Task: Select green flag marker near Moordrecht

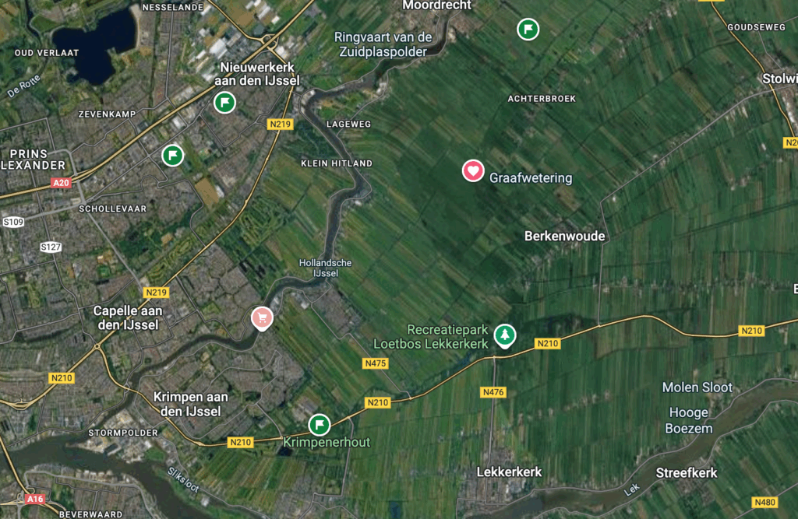Action: coord(528,29)
